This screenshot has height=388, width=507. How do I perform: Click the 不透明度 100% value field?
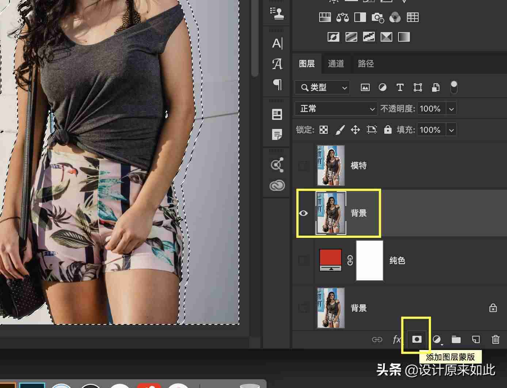point(431,109)
